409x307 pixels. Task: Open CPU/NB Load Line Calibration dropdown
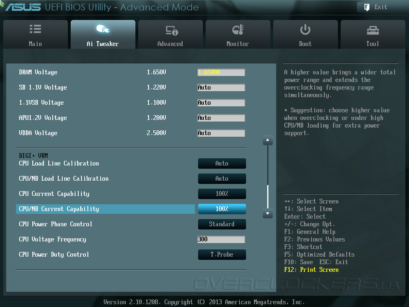click(222, 179)
